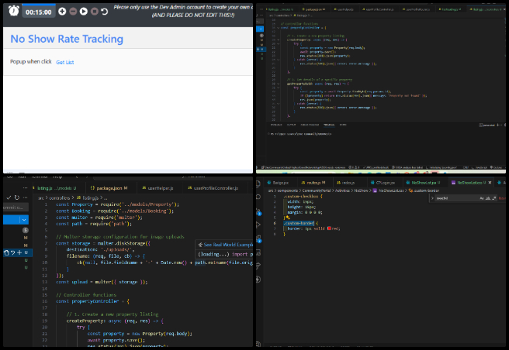Viewport: 509px width, 350px height.
Task: Click CommunityPortal in the CSS breadcrumb
Action: click(x=317, y=190)
